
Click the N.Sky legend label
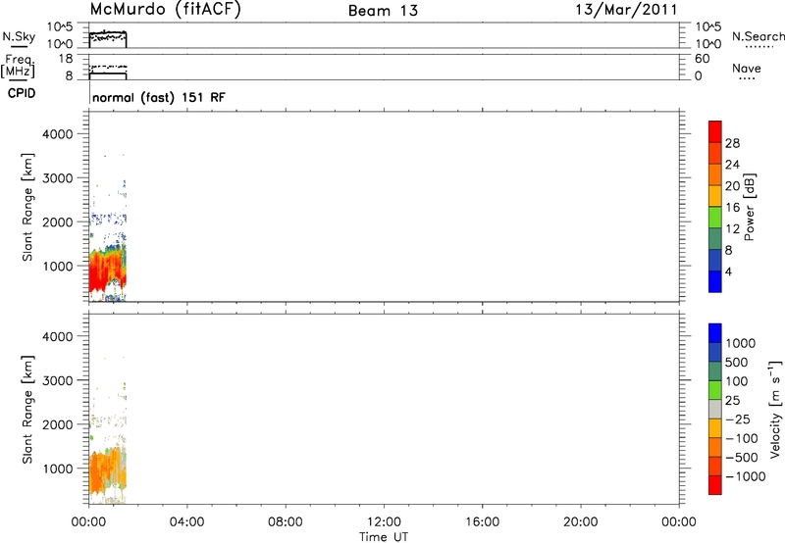[x=19, y=36]
